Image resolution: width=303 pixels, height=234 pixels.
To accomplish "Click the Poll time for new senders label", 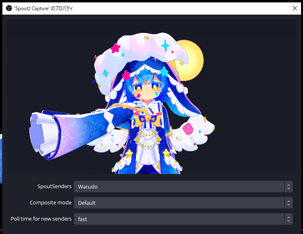I will (x=41, y=219).
